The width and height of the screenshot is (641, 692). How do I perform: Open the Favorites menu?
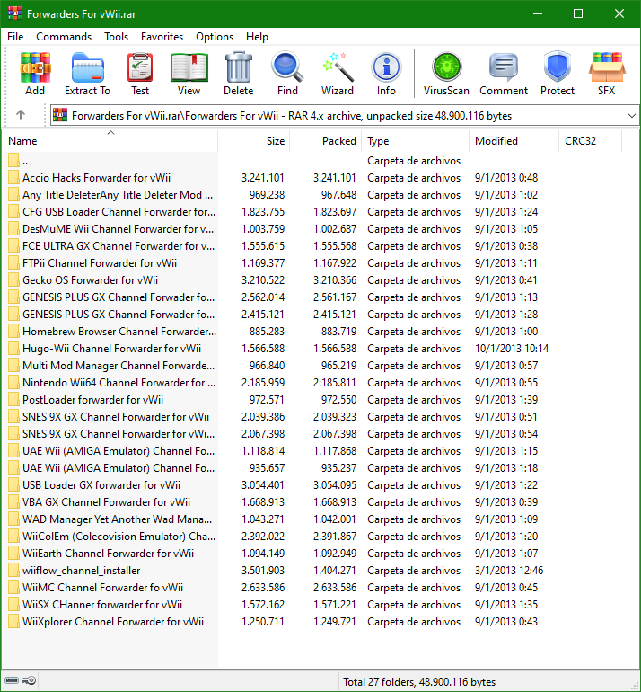click(162, 37)
